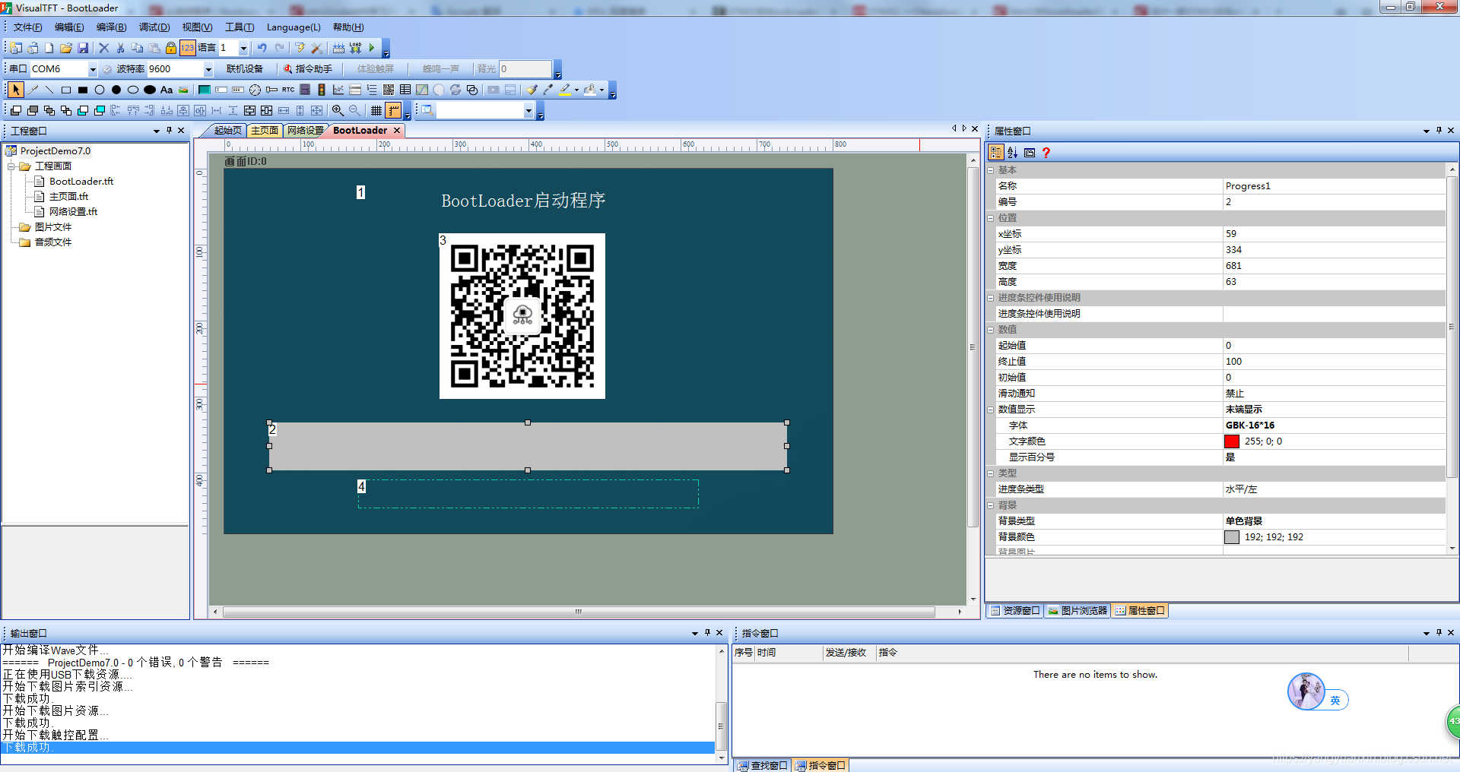Collapse the 位置 property group
The height and width of the screenshot is (772, 1460).
coord(991,218)
